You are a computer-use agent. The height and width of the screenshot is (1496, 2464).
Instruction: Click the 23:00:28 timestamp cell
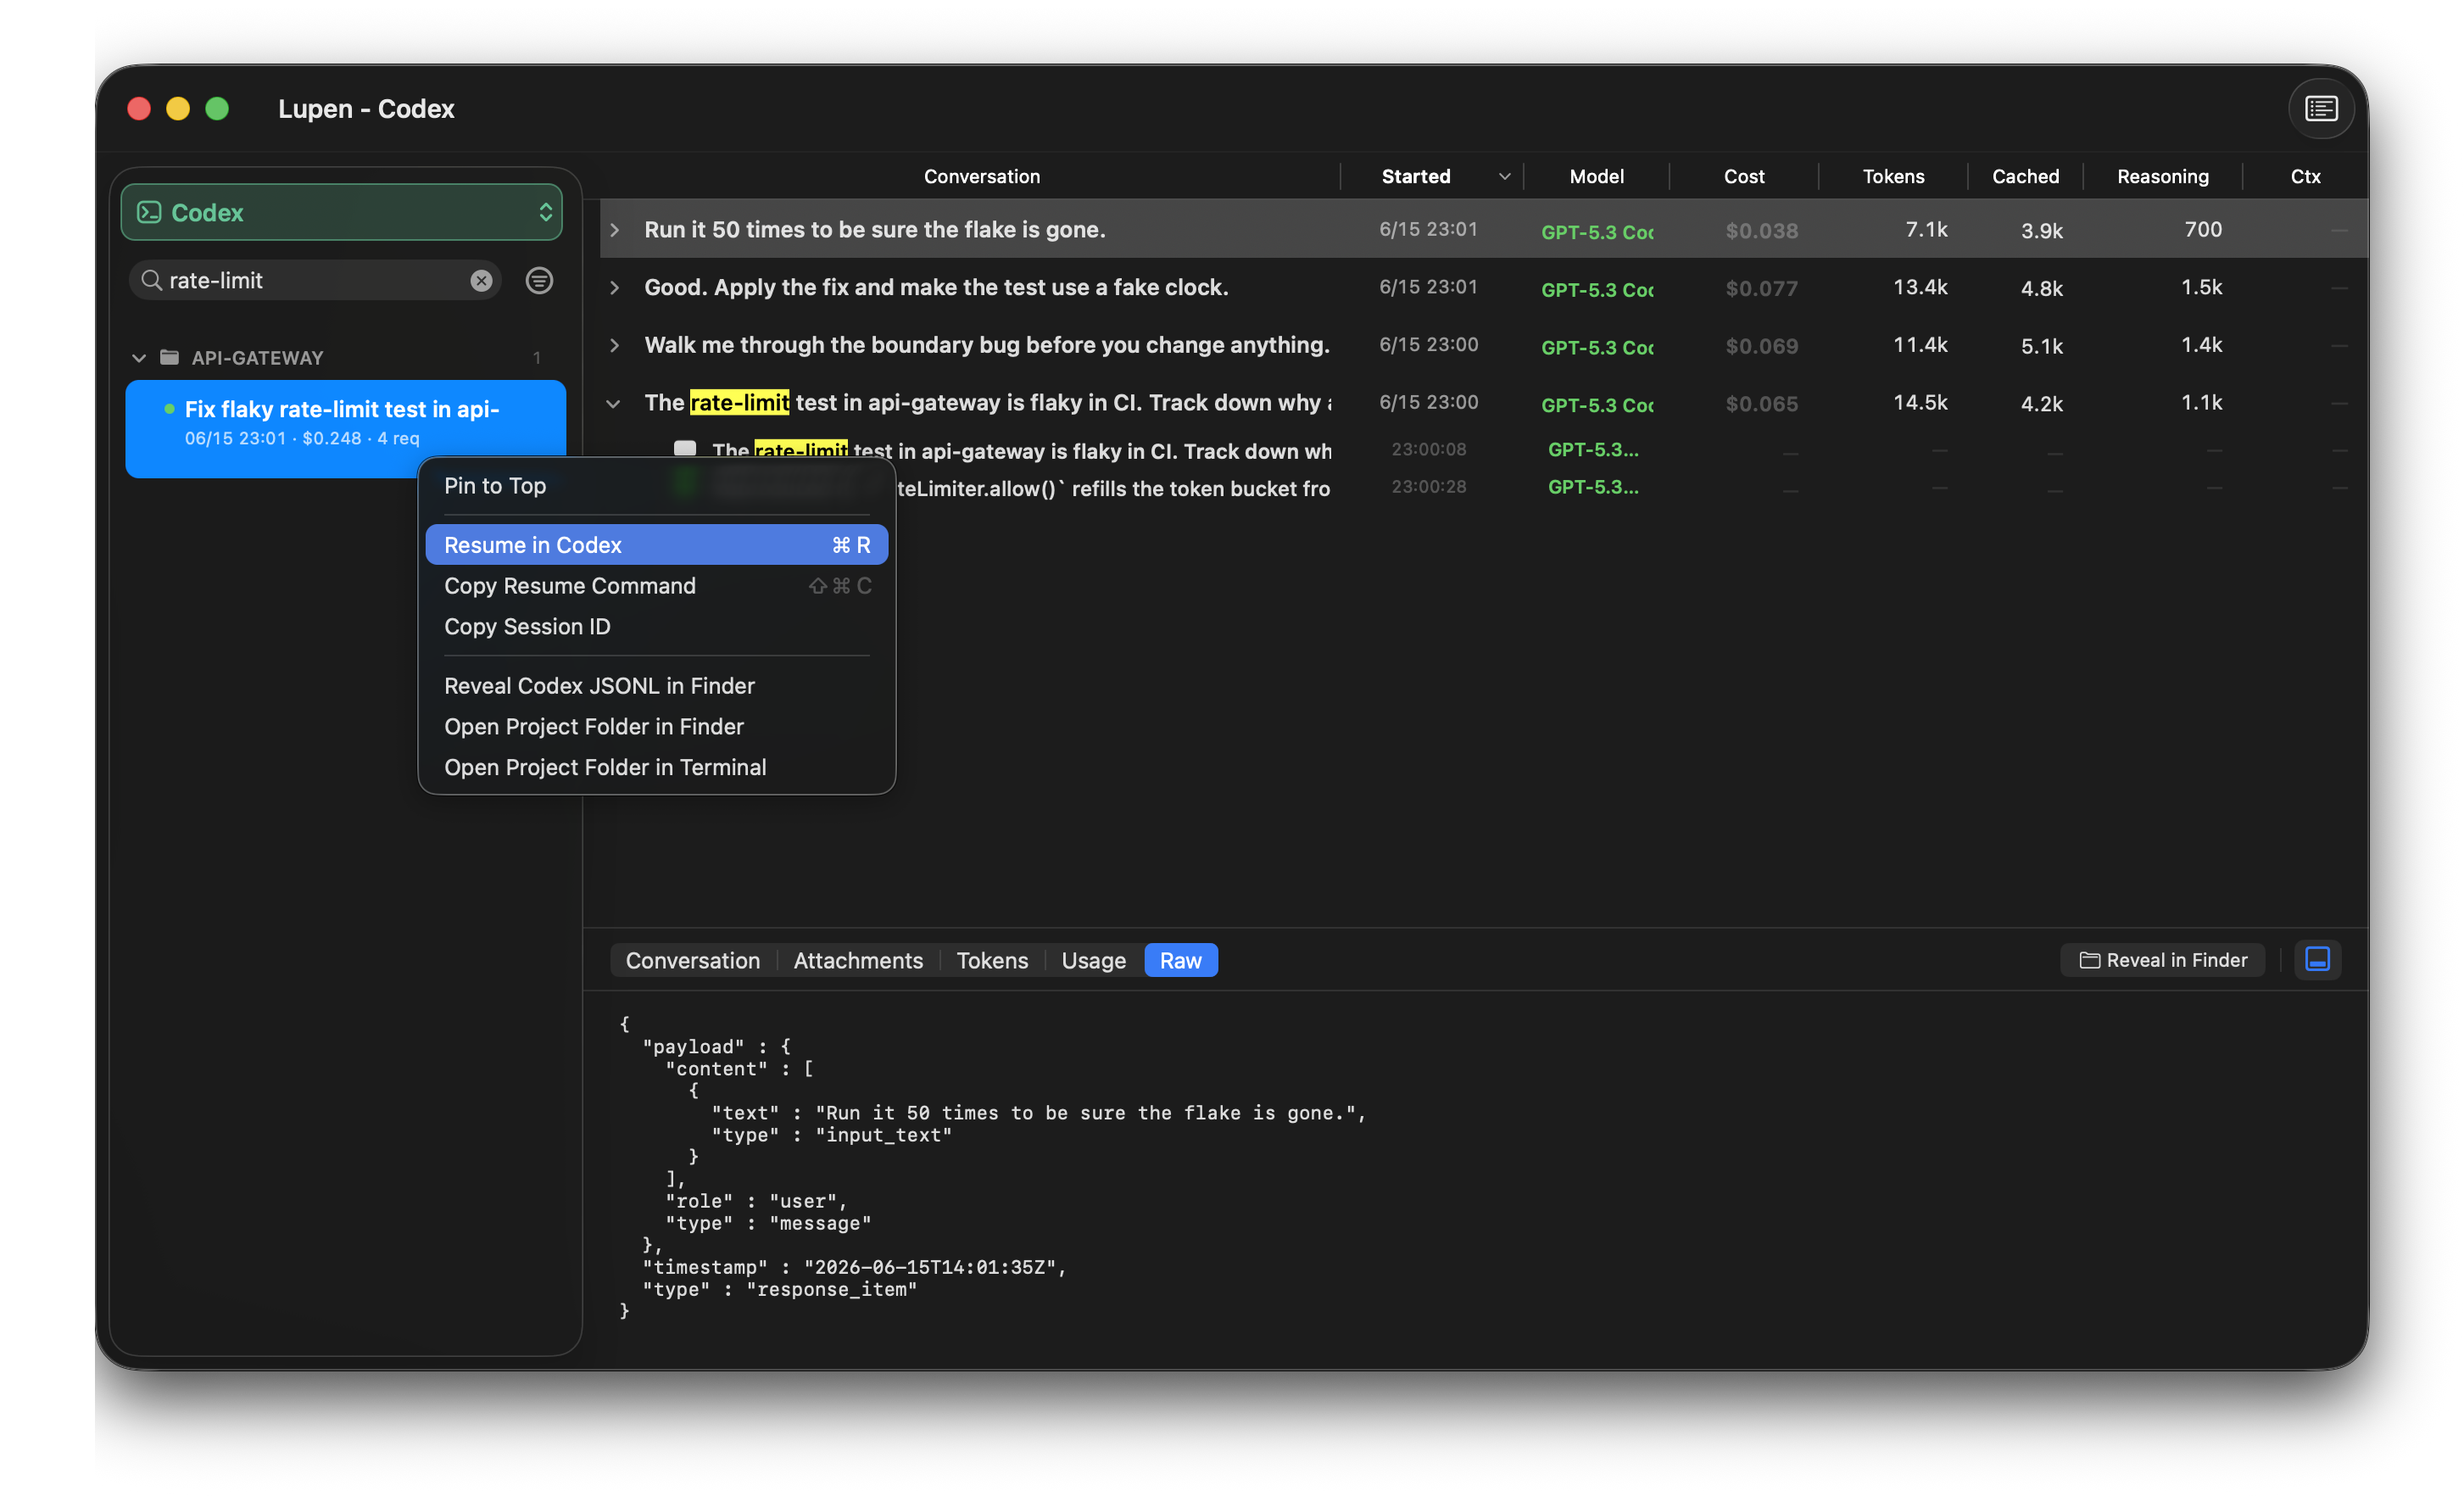tap(1428, 487)
